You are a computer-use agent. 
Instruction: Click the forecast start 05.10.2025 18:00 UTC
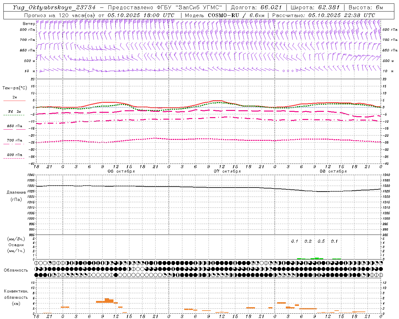(x=141, y=15)
